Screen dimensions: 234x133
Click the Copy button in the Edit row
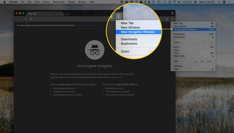tap(202, 61)
